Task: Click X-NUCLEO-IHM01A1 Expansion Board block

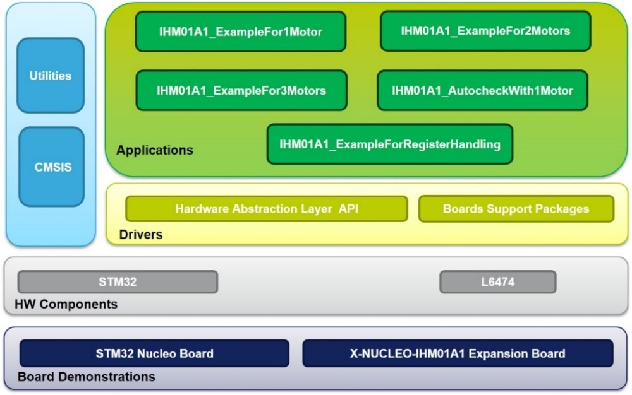Action: (458, 353)
